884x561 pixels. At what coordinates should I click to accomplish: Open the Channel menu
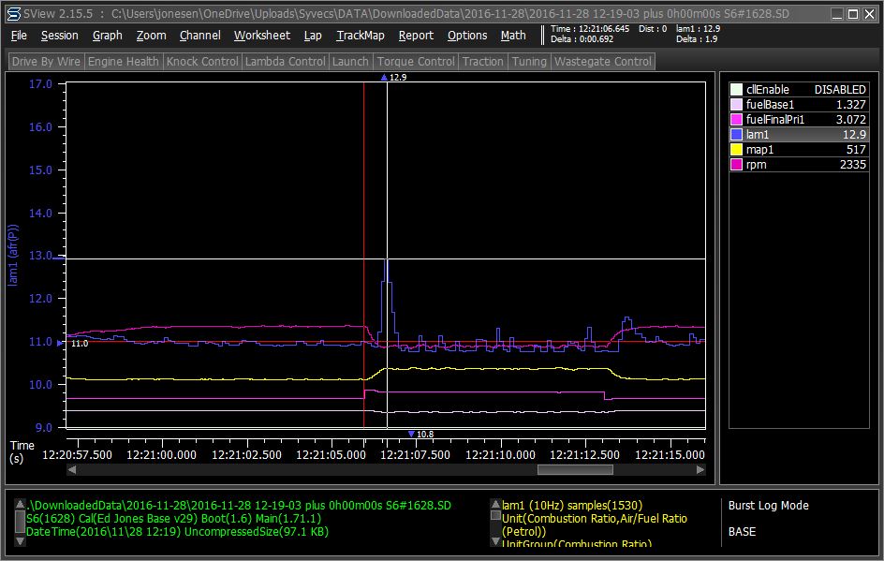[x=199, y=36]
